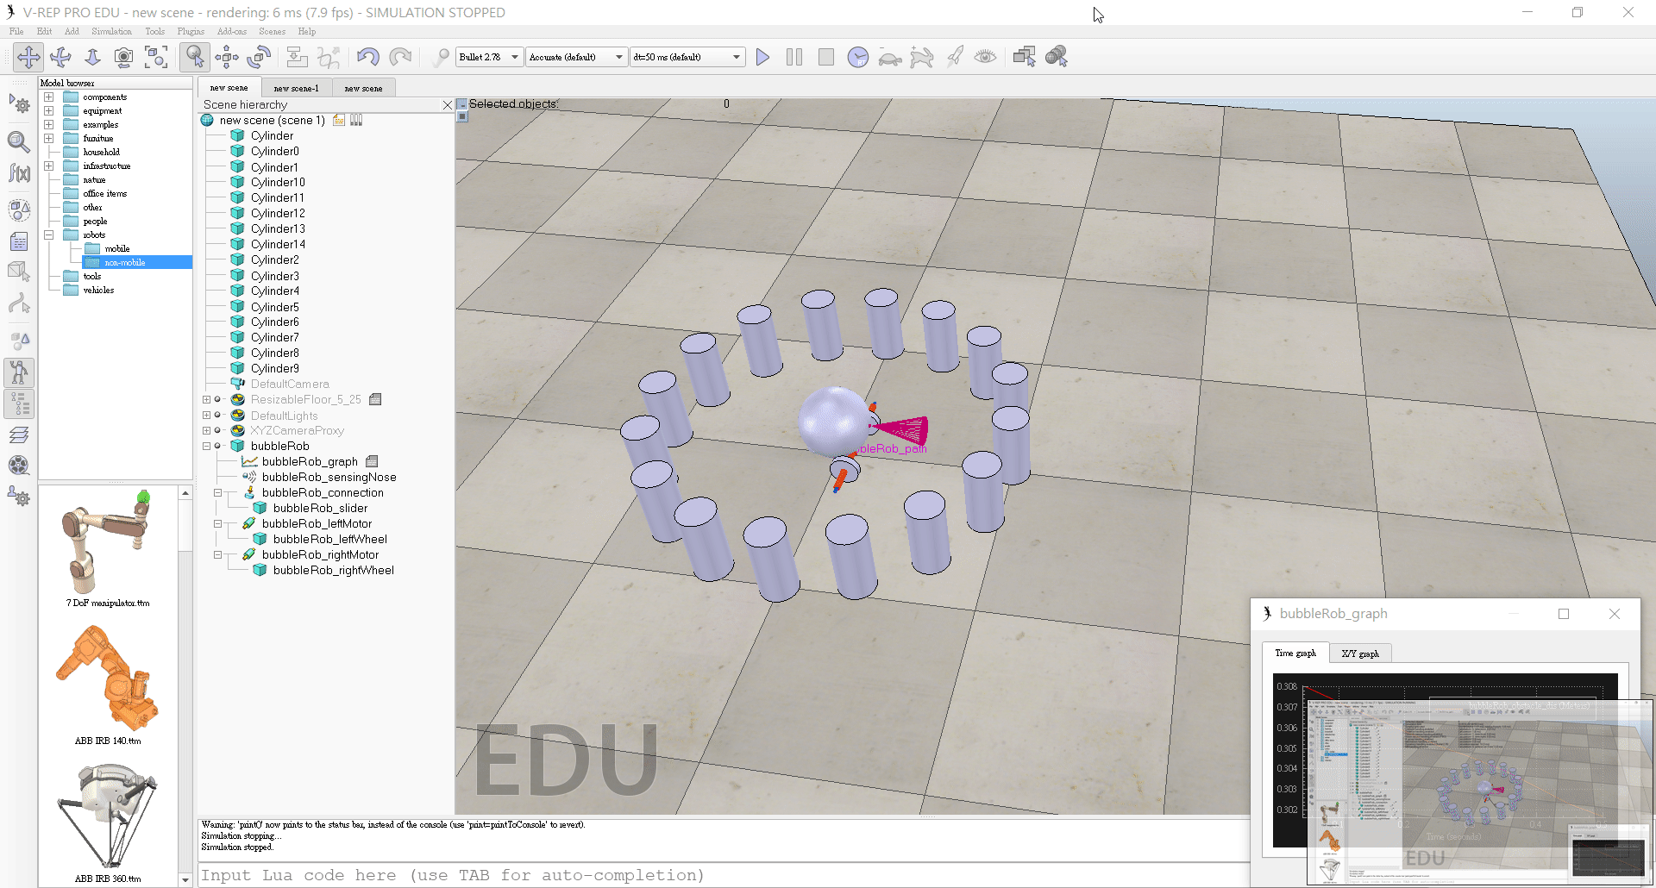Select the mobile robots folder
The height and width of the screenshot is (888, 1656).
(117, 248)
